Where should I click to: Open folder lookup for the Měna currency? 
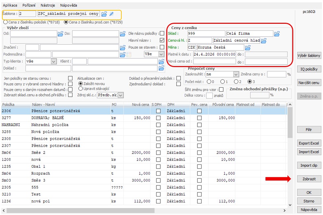pos(248,48)
